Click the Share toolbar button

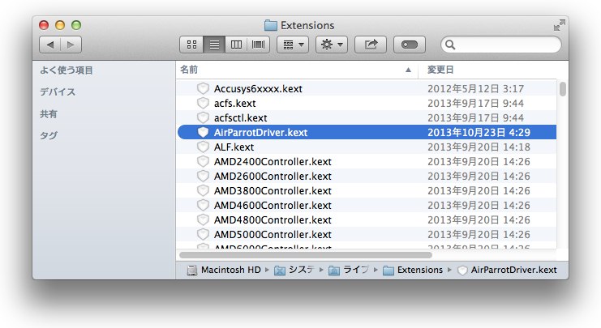pyautogui.click(x=371, y=45)
